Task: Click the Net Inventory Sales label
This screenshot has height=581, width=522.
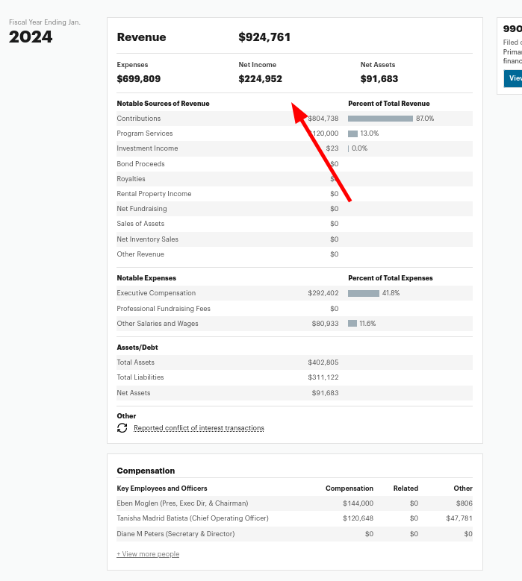Action: pyautogui.click(x=148, y=239)
